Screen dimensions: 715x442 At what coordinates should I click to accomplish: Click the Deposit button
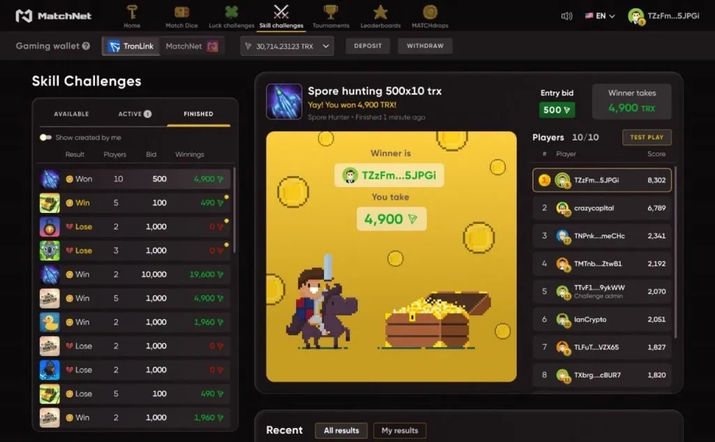click(x=368, y=46)
